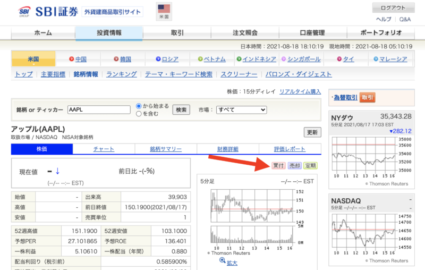425x270 pixels.
Task: Click the 一株利益 value 5.10610
Action: pyautogui.click(x=86, y=251)
